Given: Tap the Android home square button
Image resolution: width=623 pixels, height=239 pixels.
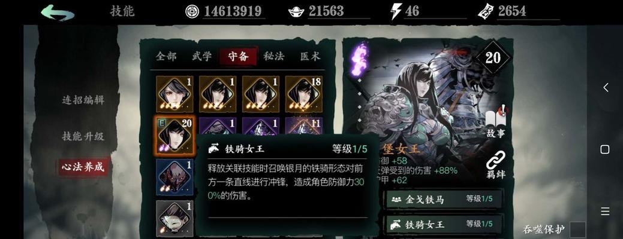Looking at the screenshot, I should click(x=605, y=149).
